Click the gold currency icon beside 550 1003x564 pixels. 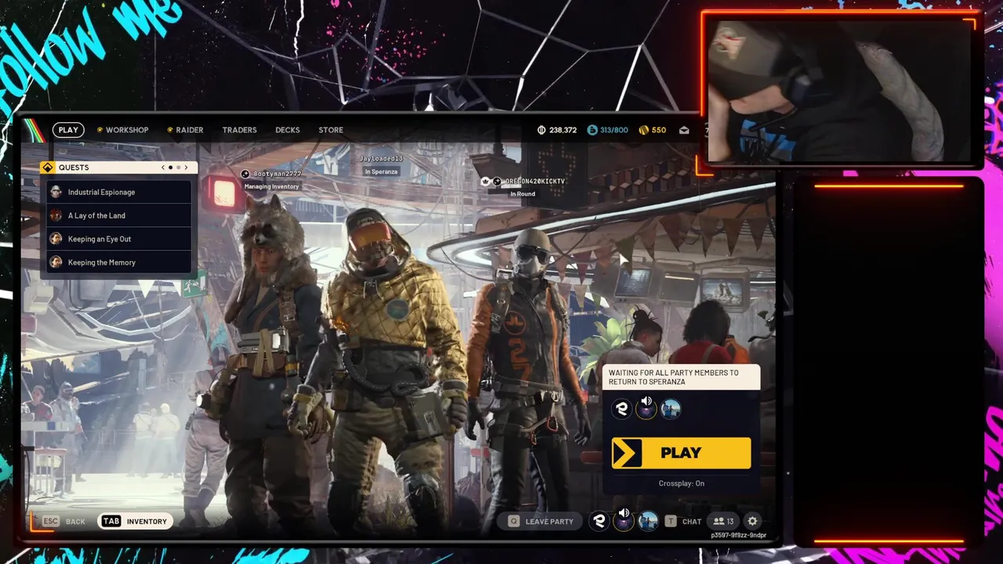643,130
